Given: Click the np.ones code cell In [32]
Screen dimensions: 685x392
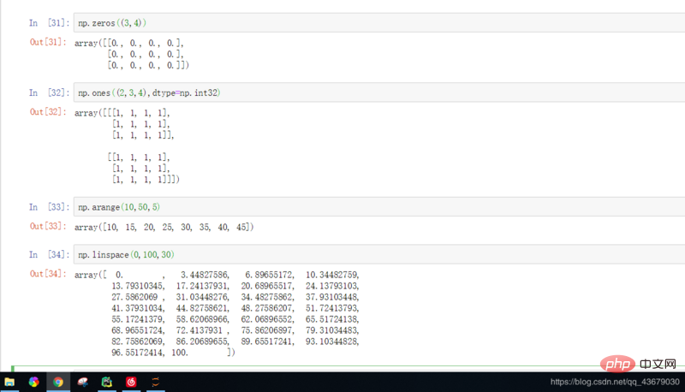Looking at the screenshot, I should 379,92.
